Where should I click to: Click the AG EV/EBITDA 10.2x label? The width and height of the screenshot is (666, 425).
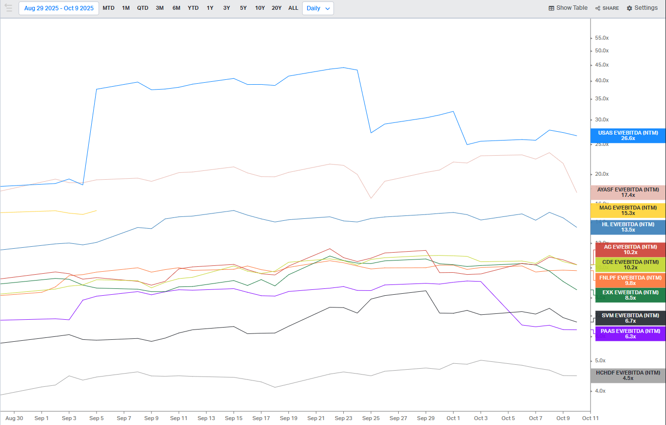[630, 250]
